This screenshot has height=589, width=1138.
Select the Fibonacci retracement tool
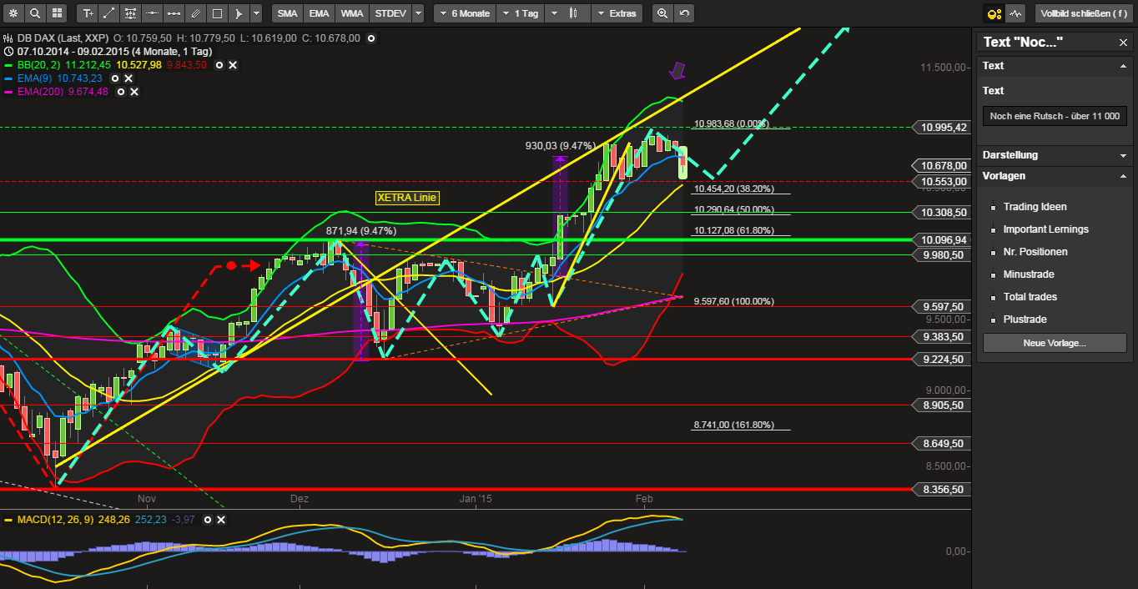130,13
